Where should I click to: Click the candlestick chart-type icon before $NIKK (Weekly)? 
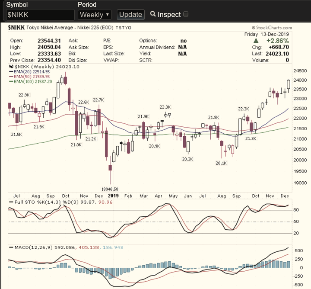pos(11,67)
